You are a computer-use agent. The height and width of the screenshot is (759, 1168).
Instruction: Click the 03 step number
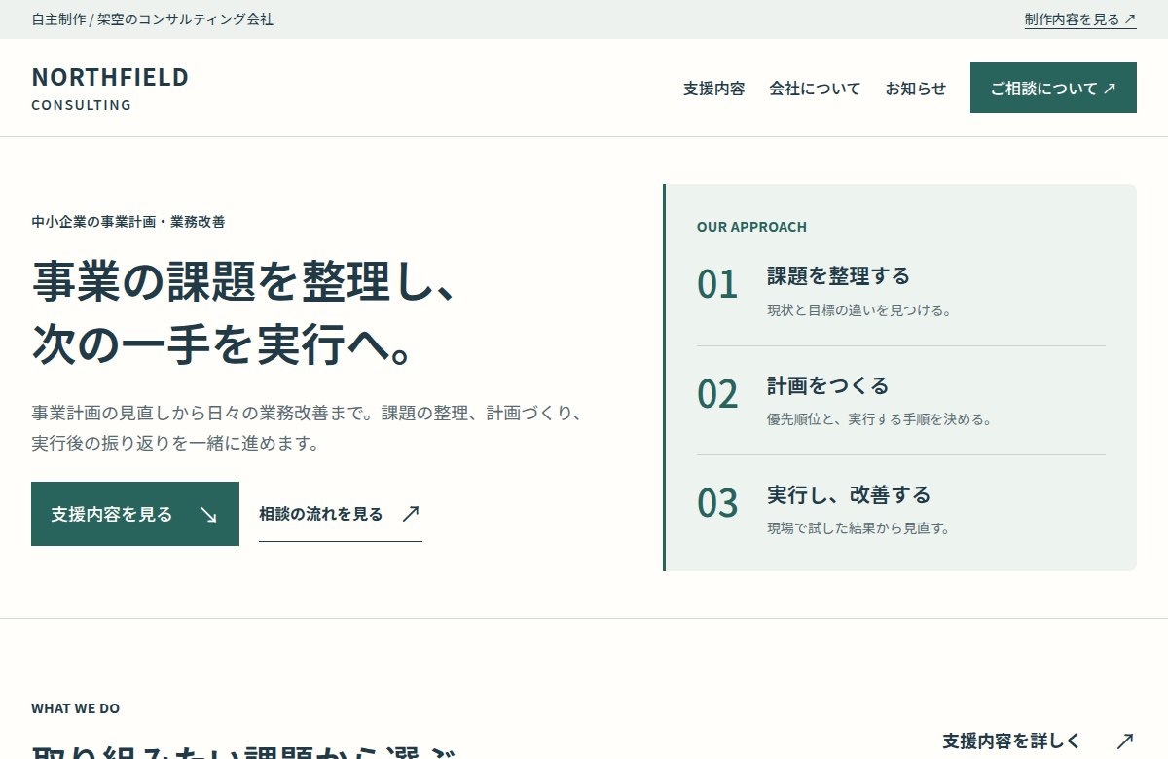[717, 503]
